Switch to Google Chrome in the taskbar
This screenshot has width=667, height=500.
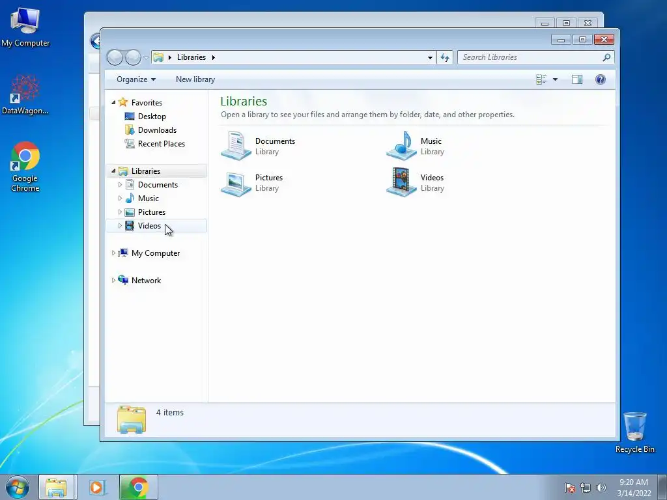coord(139,487)
